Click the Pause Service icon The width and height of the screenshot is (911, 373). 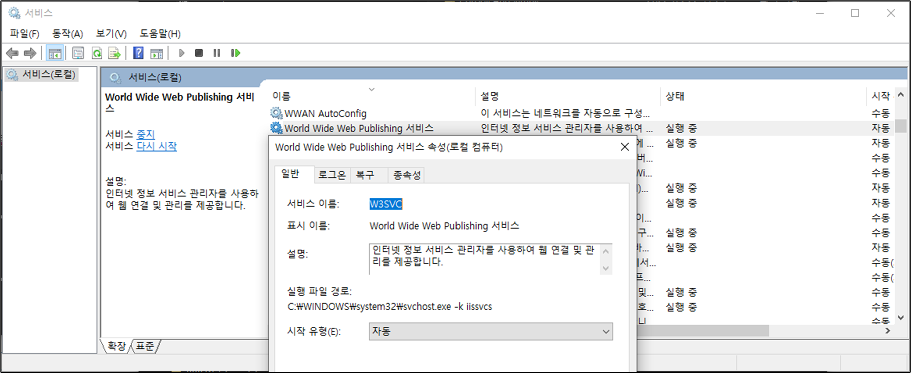(x=217, y=53)
